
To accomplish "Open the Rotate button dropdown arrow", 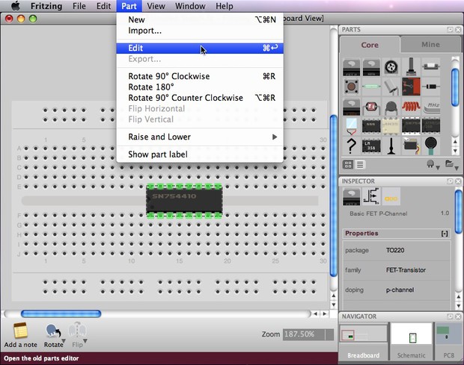I will (64, 341).
